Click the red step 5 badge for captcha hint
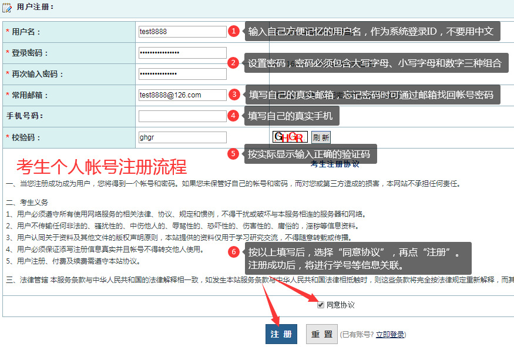 pyautogui.click(x=233, y=154)
